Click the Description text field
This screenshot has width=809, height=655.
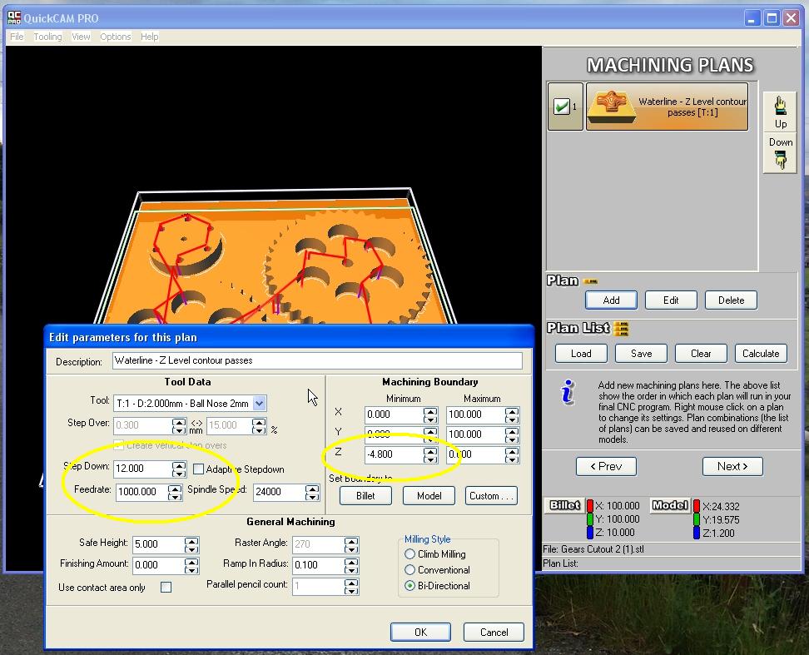[x=317, y=360]
